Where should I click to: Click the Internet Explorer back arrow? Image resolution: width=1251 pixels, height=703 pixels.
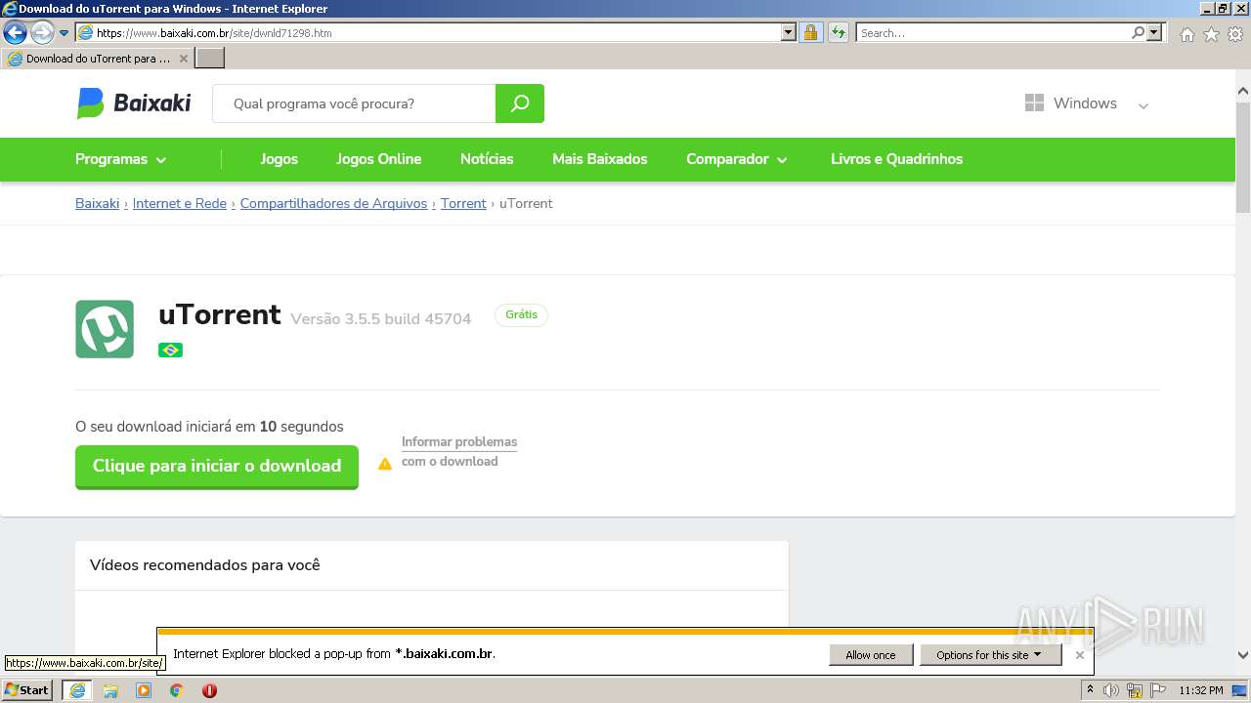tap(15, 33)
